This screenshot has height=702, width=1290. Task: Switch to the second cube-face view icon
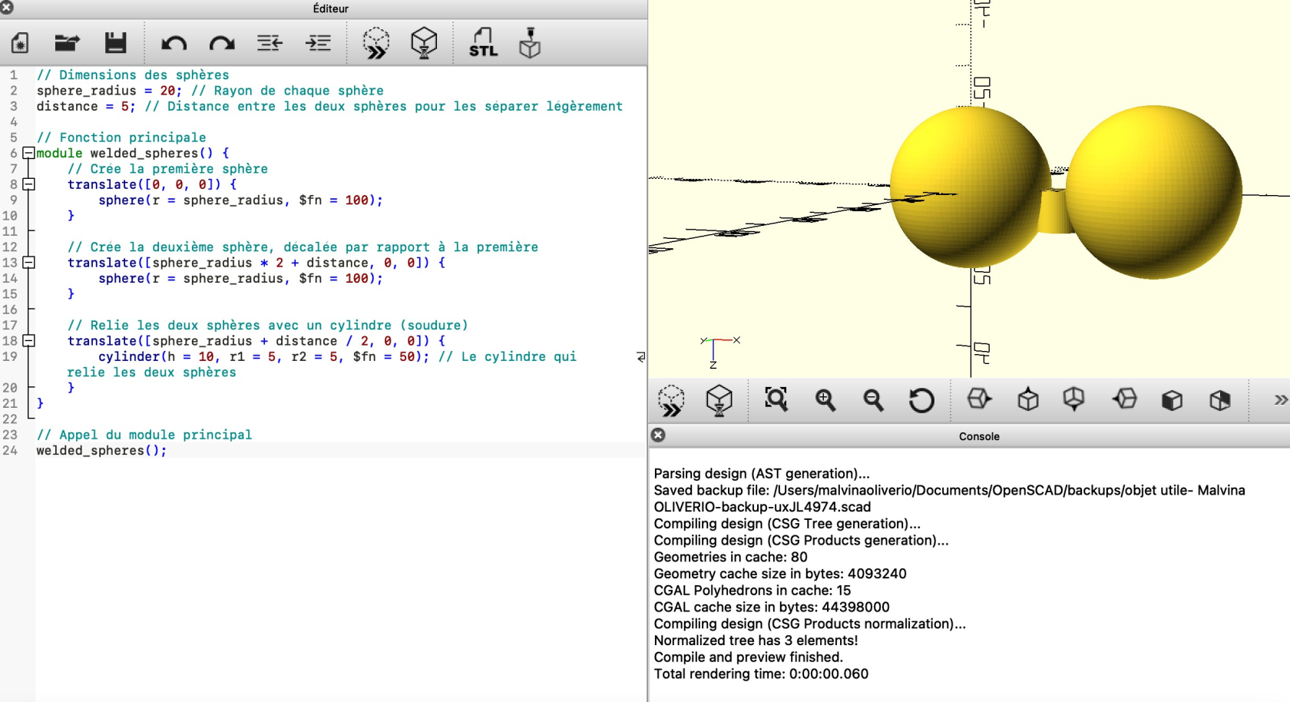1027,400
